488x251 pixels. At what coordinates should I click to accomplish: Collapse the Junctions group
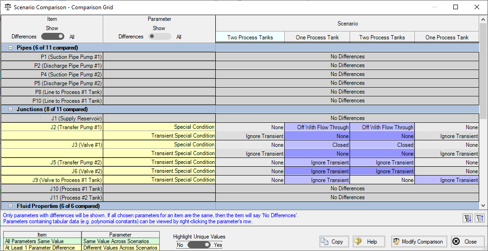point(10,109)
